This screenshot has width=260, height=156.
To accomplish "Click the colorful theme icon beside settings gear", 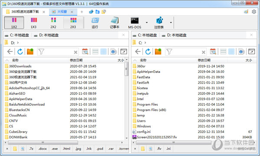I will pyautogui.click(x=246, y=12).
